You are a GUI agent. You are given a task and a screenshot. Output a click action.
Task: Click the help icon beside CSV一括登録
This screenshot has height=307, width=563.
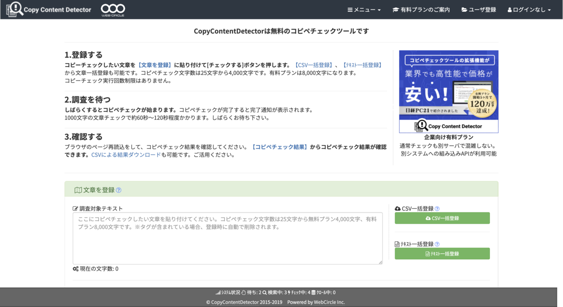pyautogui.click(x=437, y=209)
